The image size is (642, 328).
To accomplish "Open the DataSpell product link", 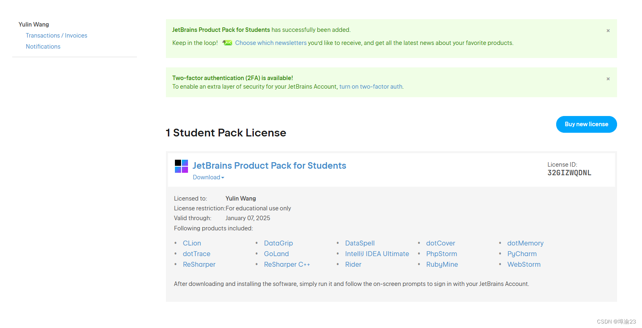I will pos(360,243).
